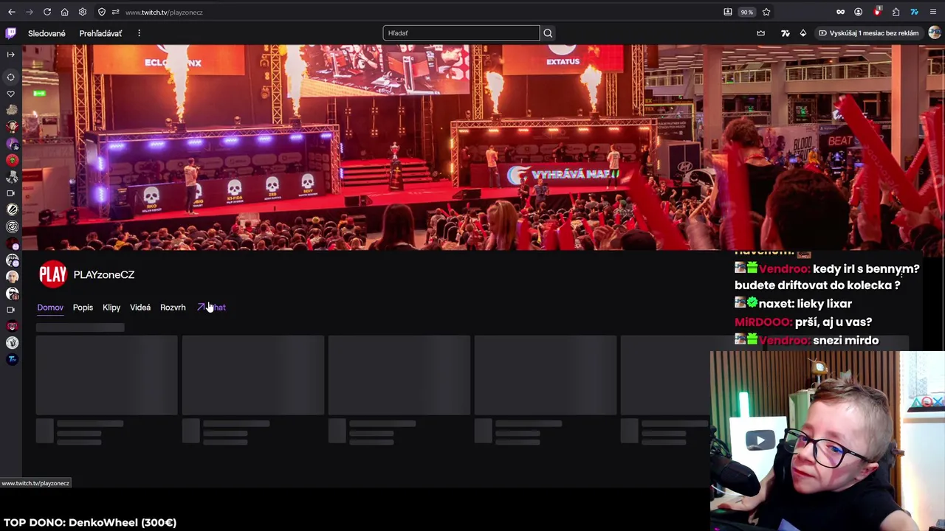Open the 7TV icon in Twitch top bar
The height and width of the screenshot is (531, 945).
click(786, 33)
